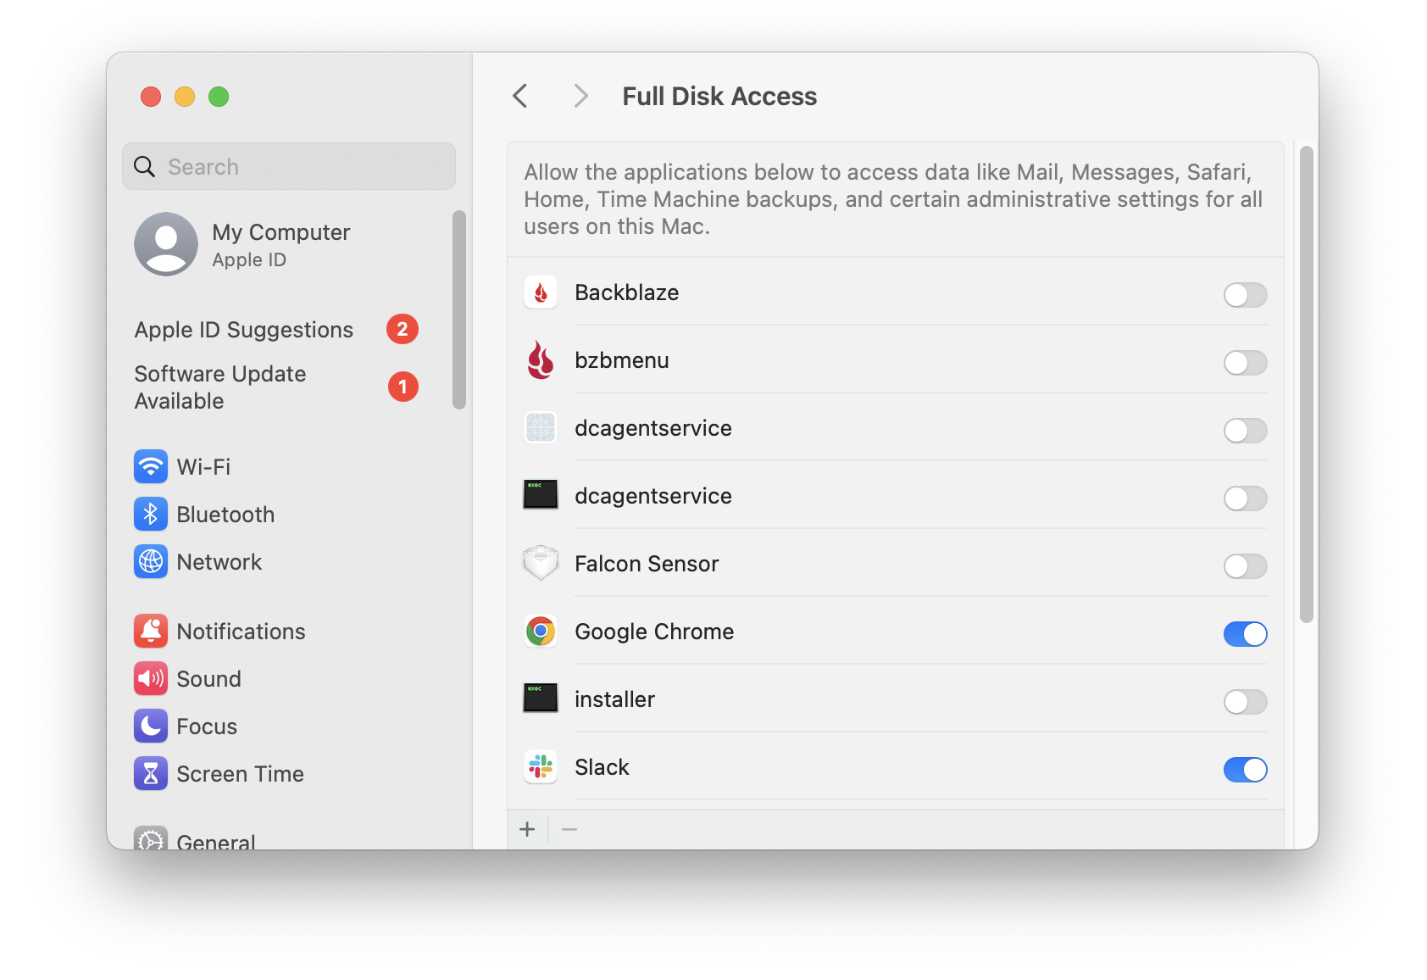This screenshot has width=1427, height=980.
Task: Click the Screen Time hourglass icon
Action: 151,773
